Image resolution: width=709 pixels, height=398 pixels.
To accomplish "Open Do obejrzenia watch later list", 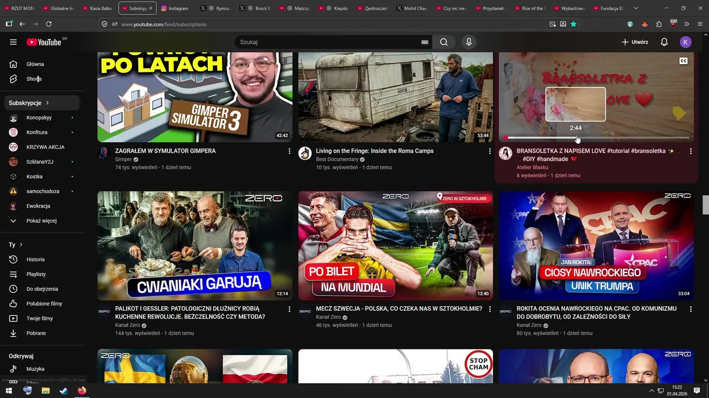I will (x=43, y=289).
